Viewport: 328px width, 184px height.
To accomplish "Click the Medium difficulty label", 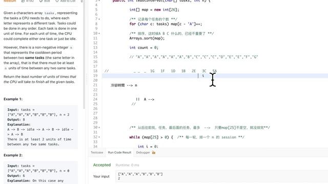I will [10, 1].
